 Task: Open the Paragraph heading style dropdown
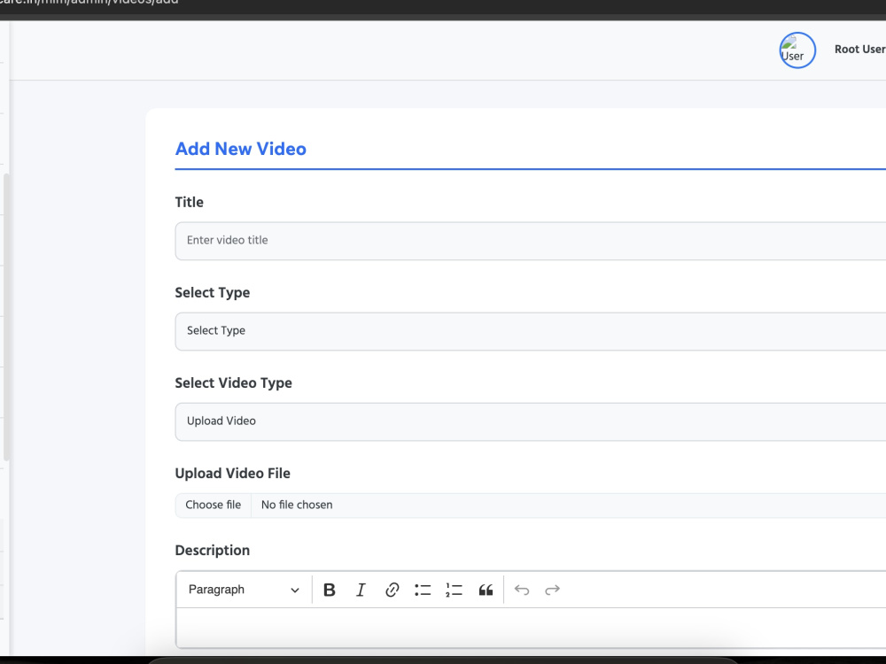[244, 590]
